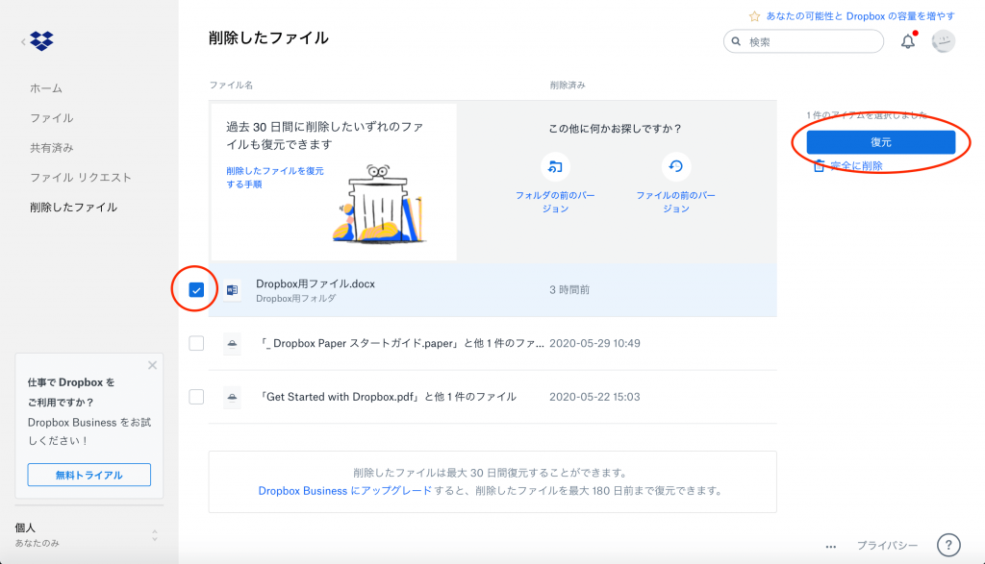The width and height of the screenshot is (985, 564).
Task: Click the Dropbox用ファイル.docx file name
Action: tap(316, 283)
